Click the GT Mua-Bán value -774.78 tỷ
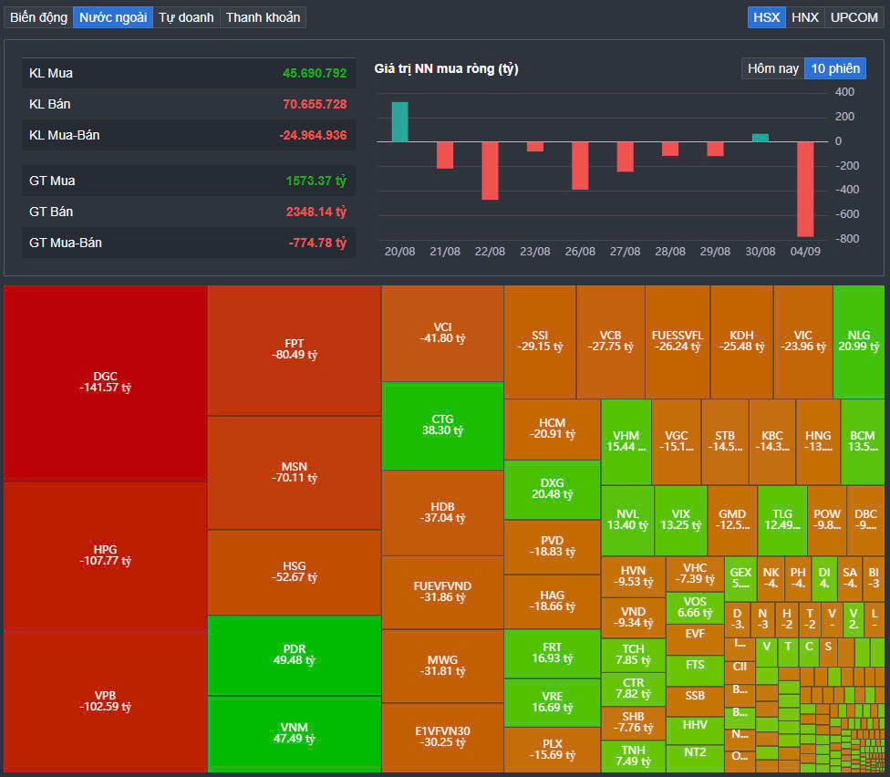 (x=317, y=243)
